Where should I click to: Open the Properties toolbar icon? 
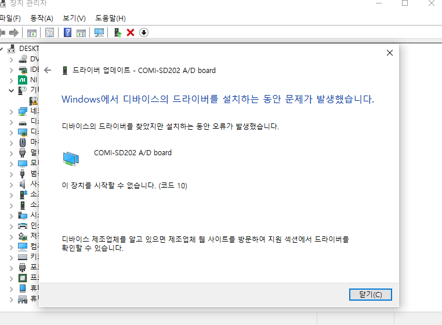pos(50,32)
